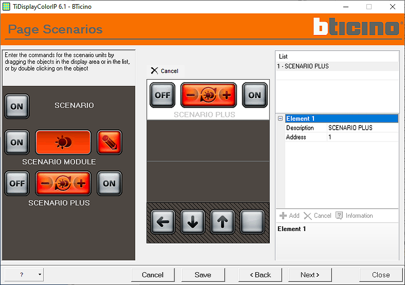Click the Close button at bottom right
405x285 pixels.
381,275
